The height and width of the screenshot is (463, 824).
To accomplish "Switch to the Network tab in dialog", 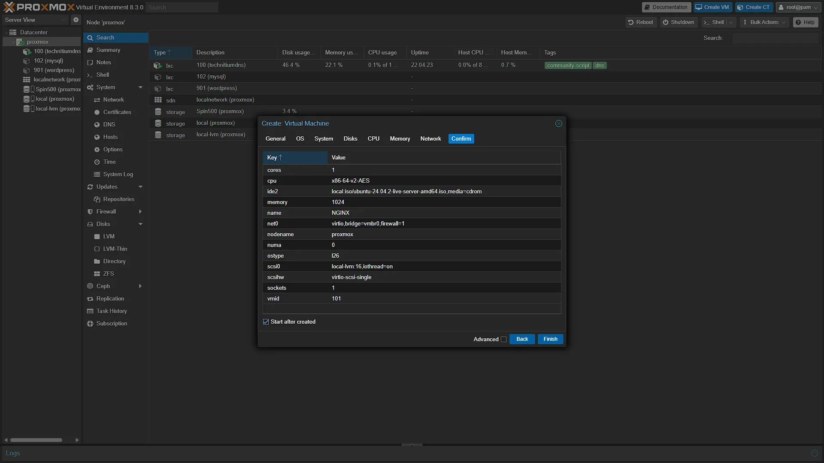I will pyautogui.click(x=430, y=139).
